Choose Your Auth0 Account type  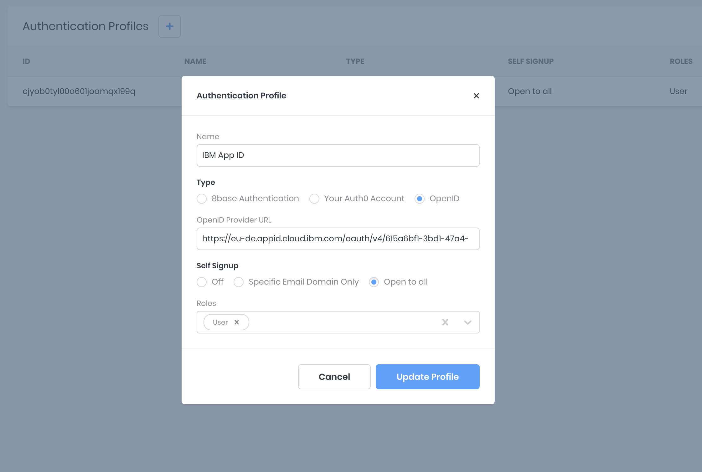[314, 199]
